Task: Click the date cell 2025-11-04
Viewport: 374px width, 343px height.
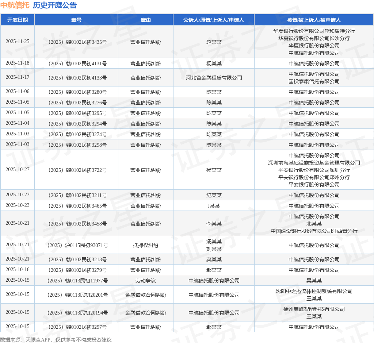Action: coord(18,123)
